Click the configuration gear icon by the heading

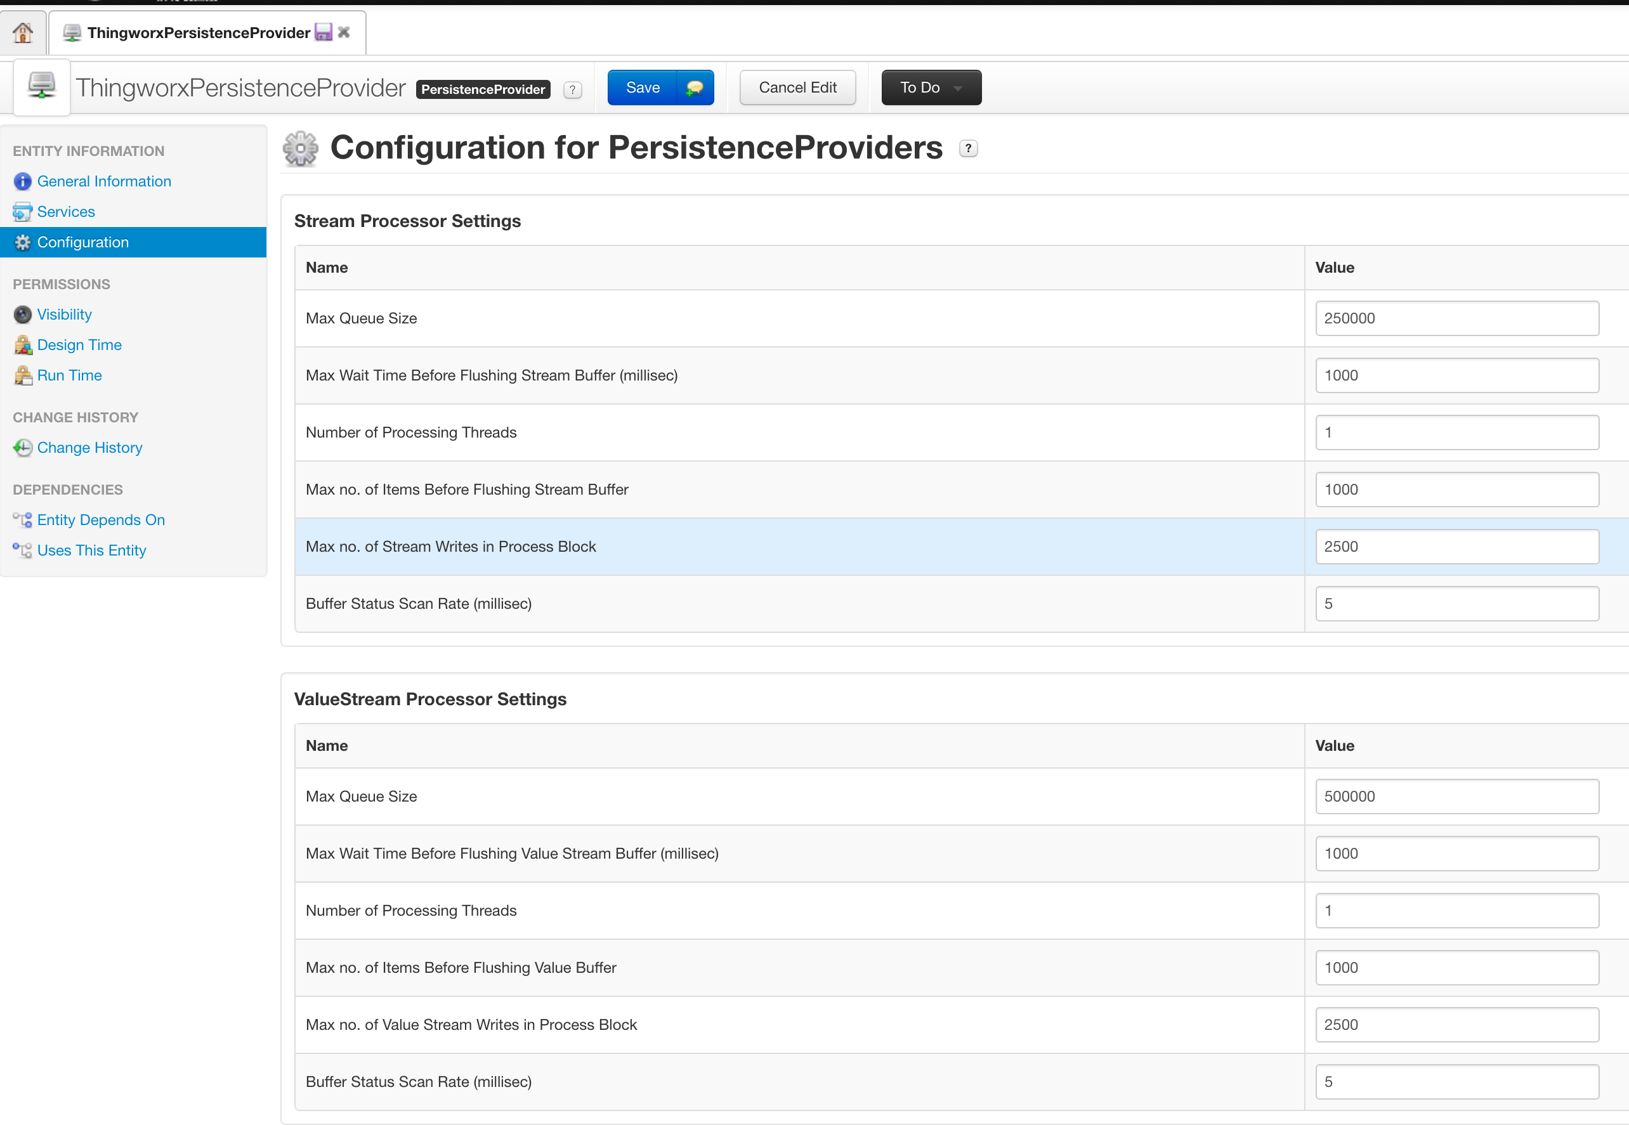(x=301, y=149)
